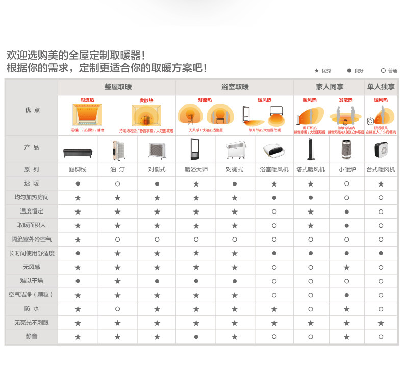The height and width of the screenshot is (370, 403).
Task: Click the 长时间使用舒适度 filled circle for 踢脚线
Action: click(78, 253)
